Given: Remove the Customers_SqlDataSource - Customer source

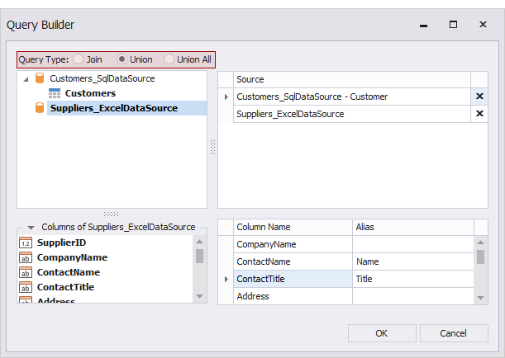Looking at the screenshot, I should tap(479, 97).
